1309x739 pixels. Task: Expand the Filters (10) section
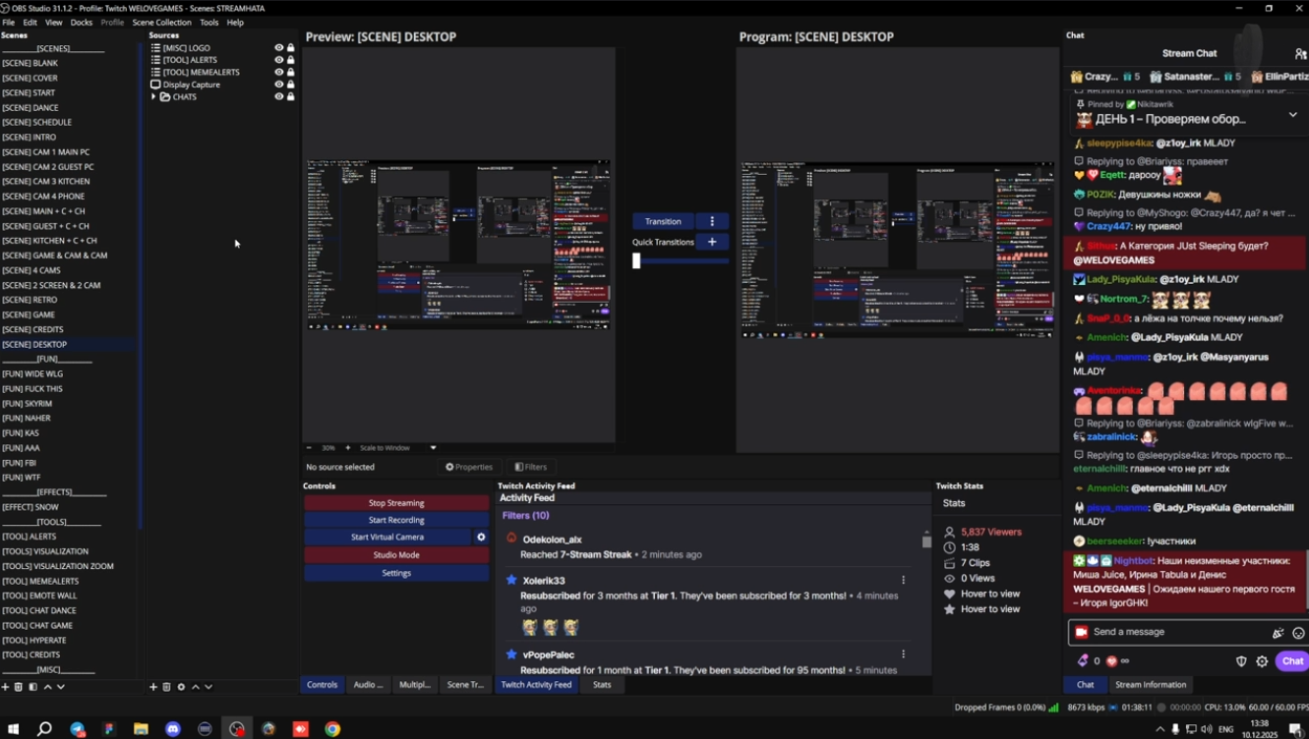[x=525, y=515]
